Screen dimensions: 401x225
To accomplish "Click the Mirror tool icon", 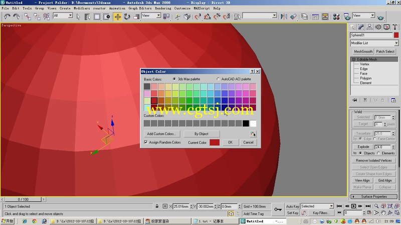I will pos(284,17).
